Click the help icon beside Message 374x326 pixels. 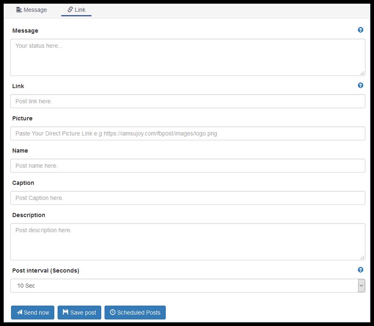[x=361, y=30]
